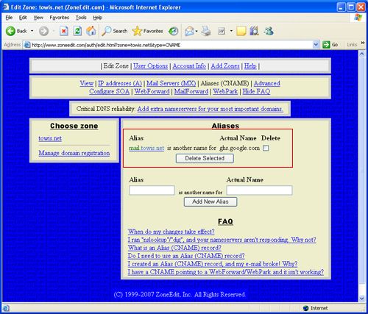The image size is (368, 314).
Task: Click the scrollbar down arrow
Action: coord(362,299)
